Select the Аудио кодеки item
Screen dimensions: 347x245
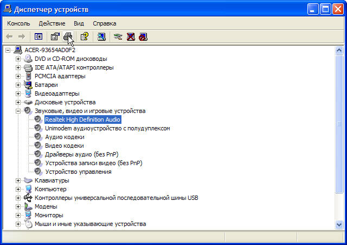(65, 137)
